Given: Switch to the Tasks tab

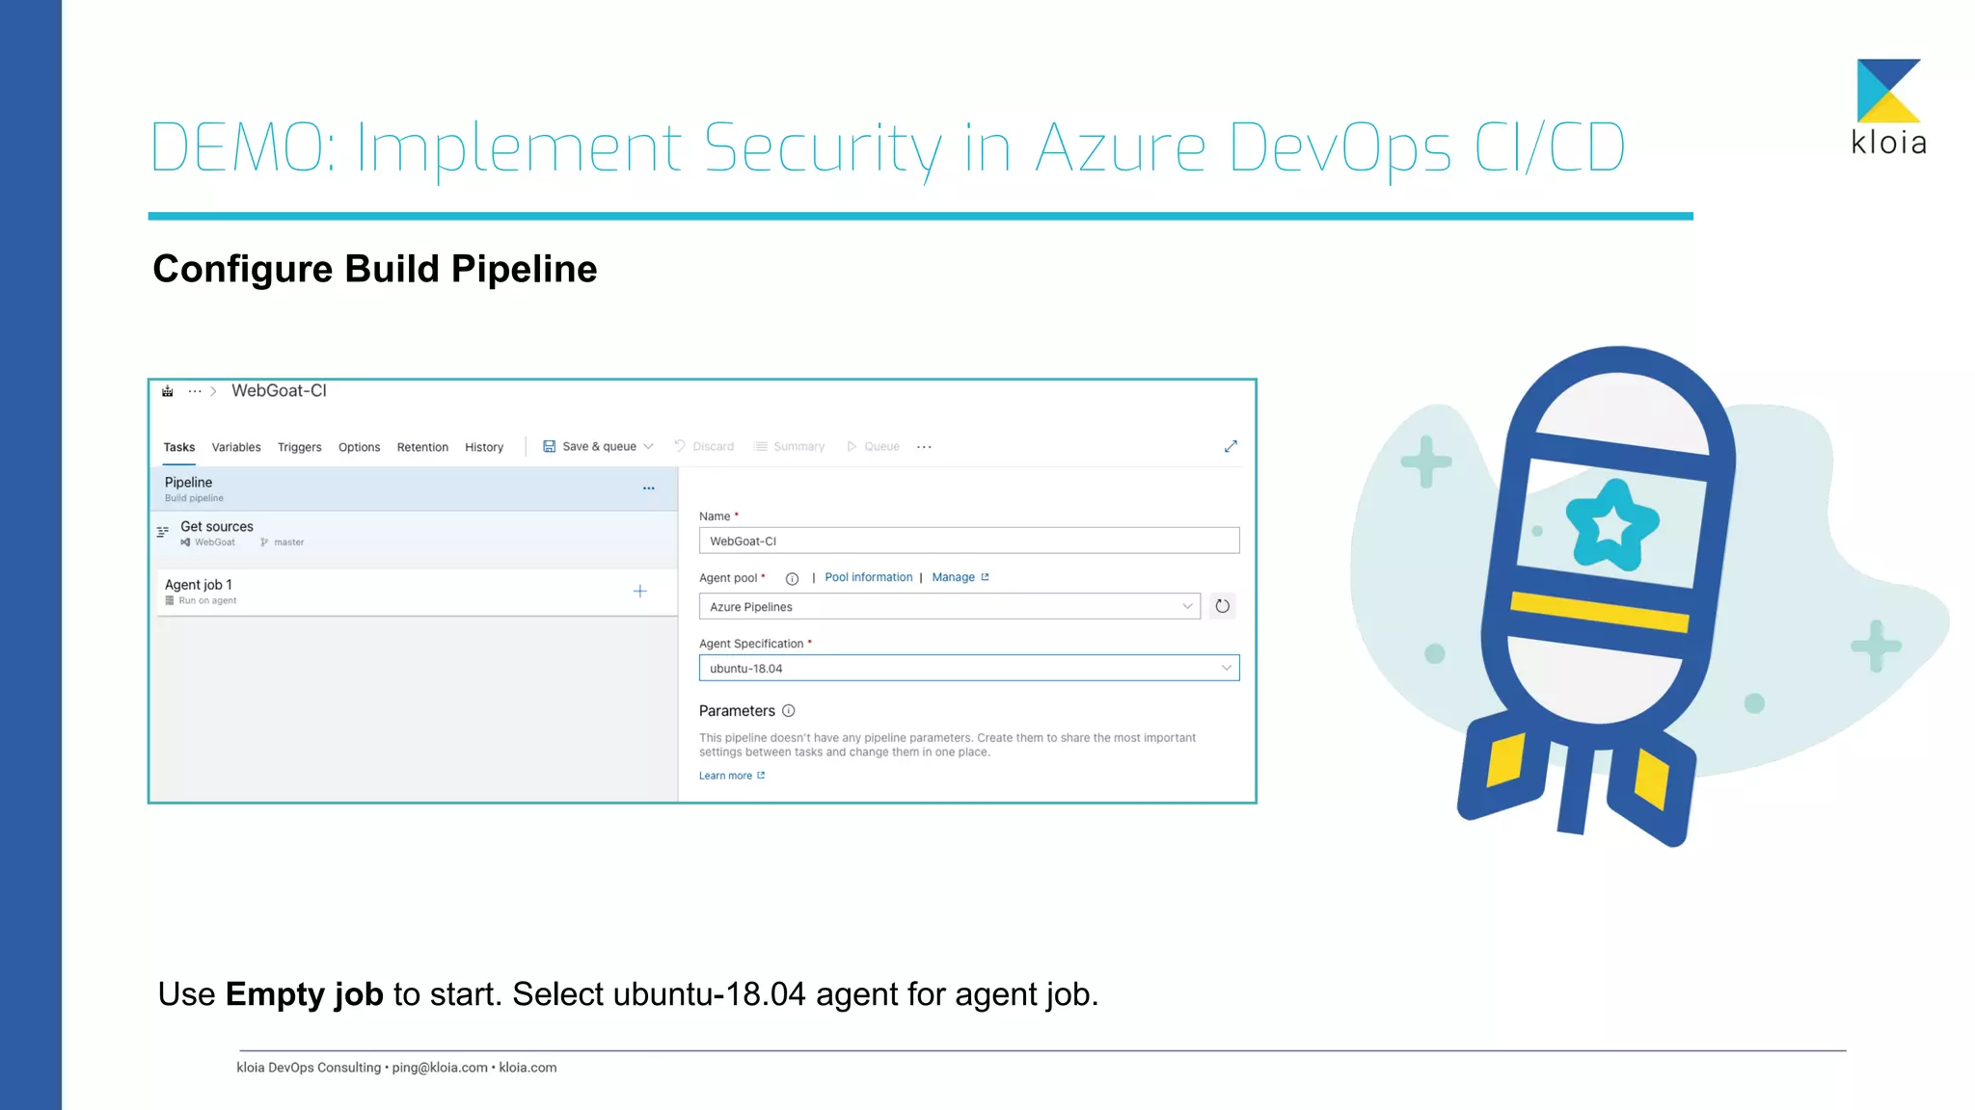Looking at the screenshot, I should pyautogui.click(x=179, y=447).
